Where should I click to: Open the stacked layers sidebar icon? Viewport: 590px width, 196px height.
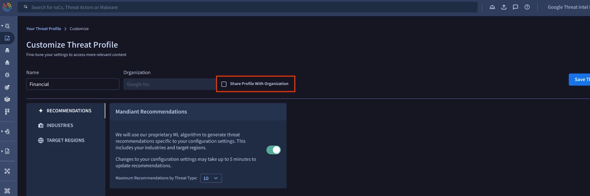pos(7,99)
